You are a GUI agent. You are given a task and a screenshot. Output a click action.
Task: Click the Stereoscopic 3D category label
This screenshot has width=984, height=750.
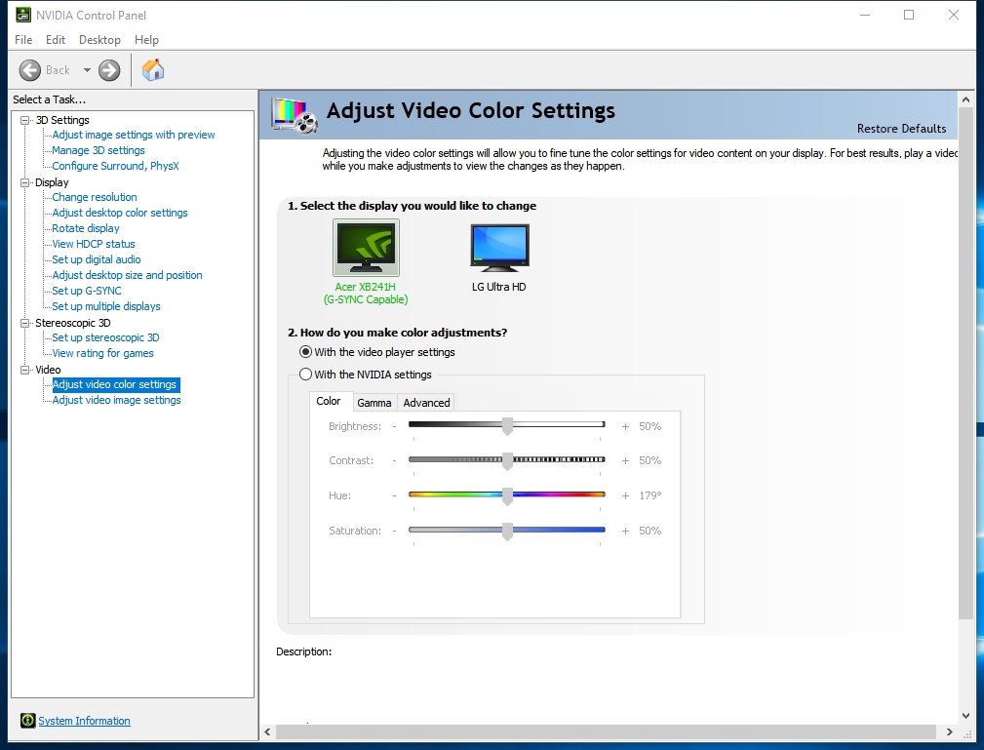point(73,323)
